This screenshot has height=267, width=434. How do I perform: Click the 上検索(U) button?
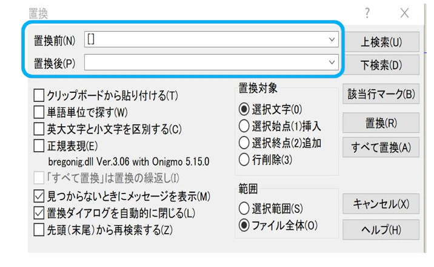coord(381,42)
